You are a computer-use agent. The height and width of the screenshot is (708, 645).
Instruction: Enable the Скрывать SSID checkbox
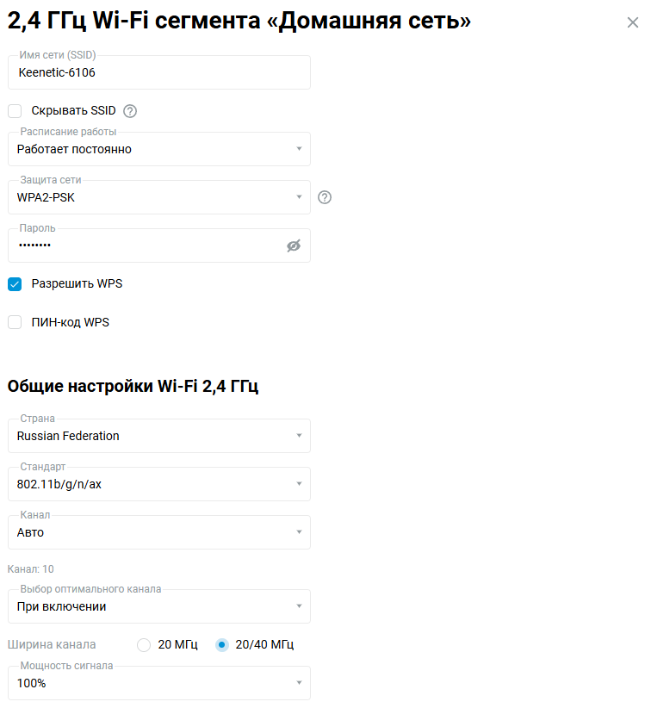point(15,111)
